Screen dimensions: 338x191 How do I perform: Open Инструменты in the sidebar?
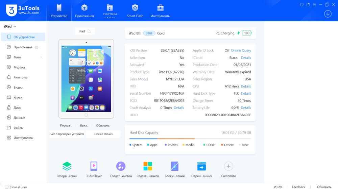click(x=23, y=138)
